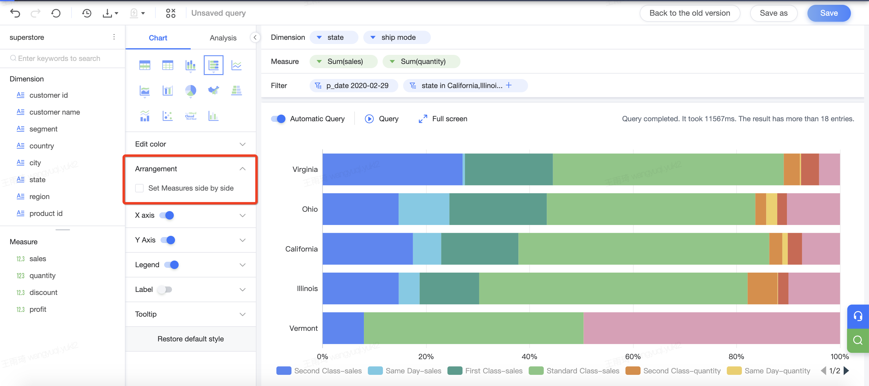Enable the Label switch
Screen dimensions: 869x386
[165, 289]
